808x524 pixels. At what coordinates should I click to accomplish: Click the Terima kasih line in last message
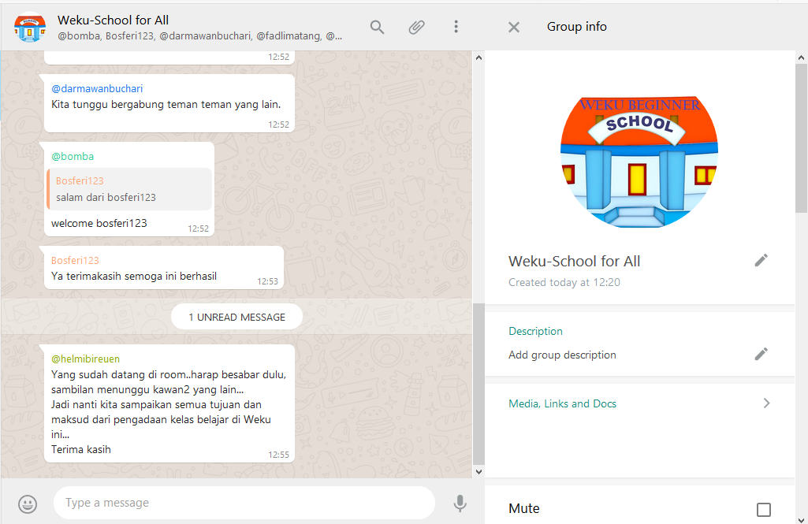(81, 449)
